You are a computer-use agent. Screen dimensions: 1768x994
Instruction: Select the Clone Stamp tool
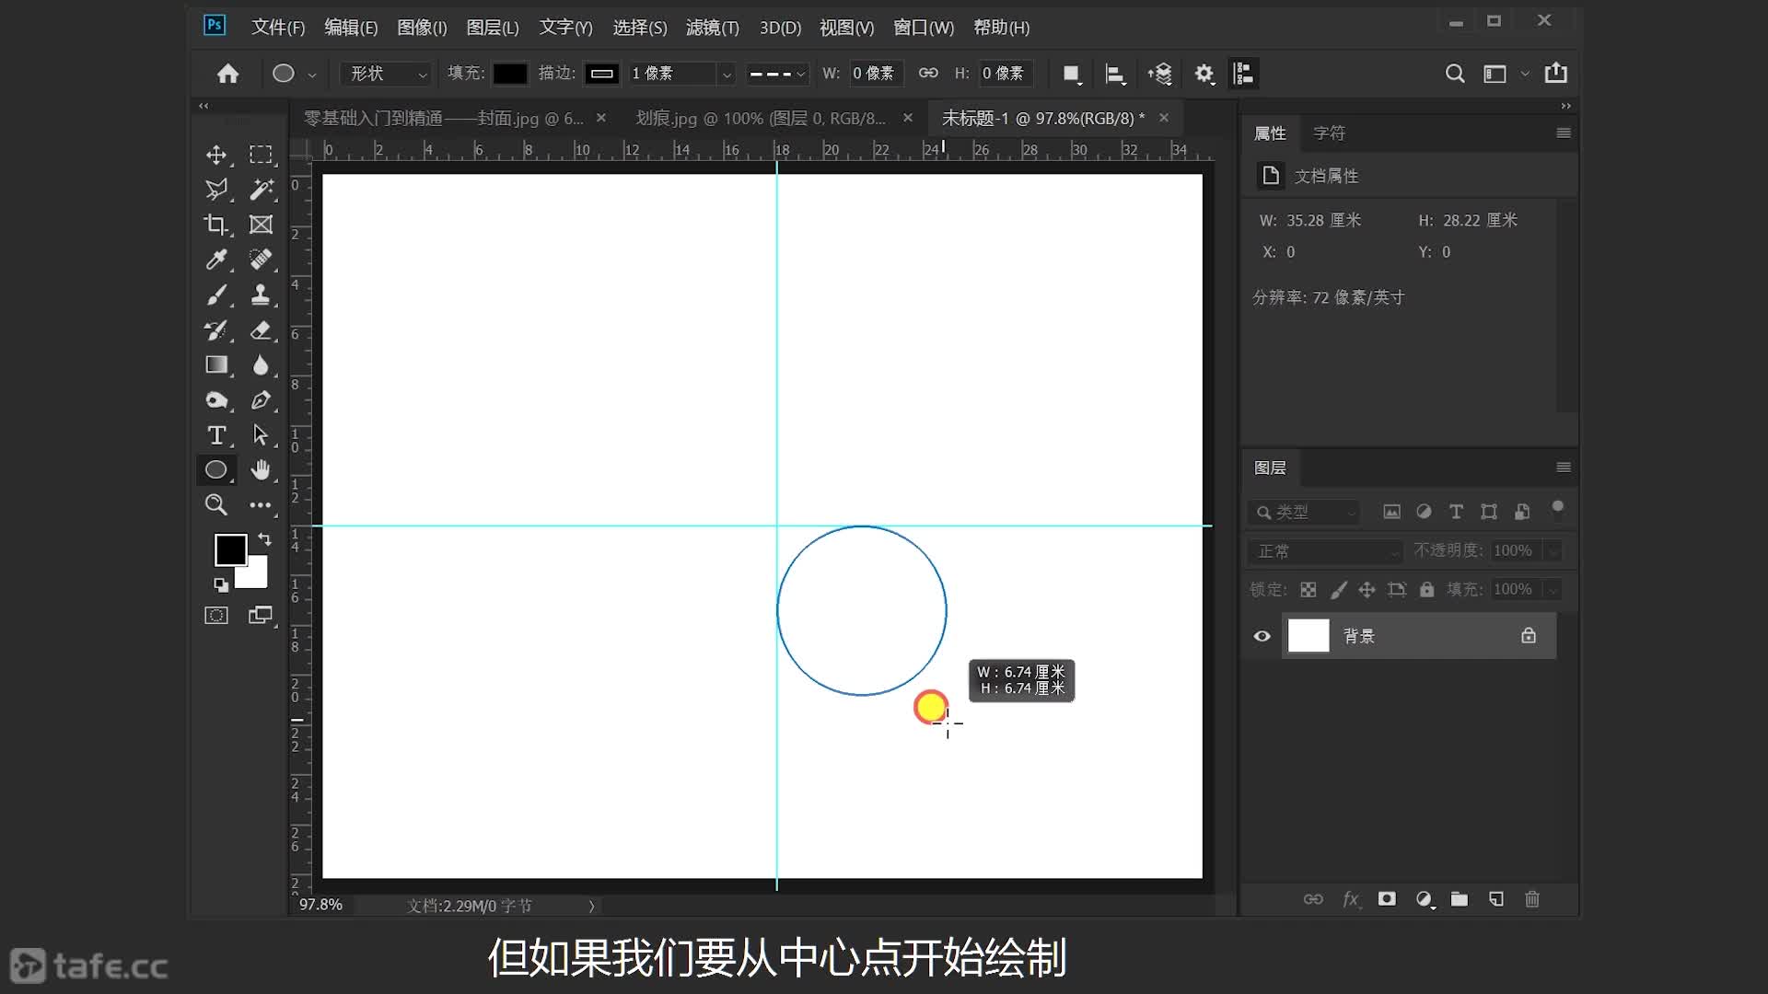pyautogui.click(x=261, y=295)
